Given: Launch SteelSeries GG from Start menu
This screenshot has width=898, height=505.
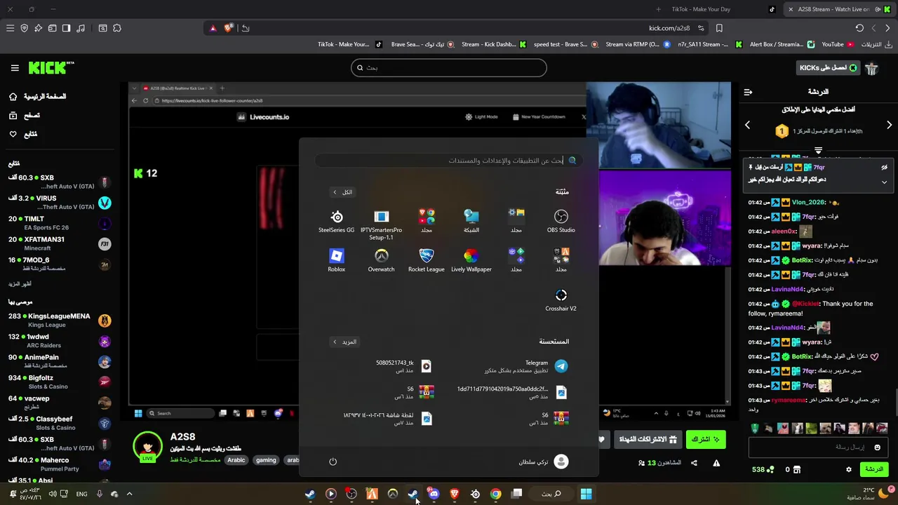Looking at the screenshot, I should (336, 220).
